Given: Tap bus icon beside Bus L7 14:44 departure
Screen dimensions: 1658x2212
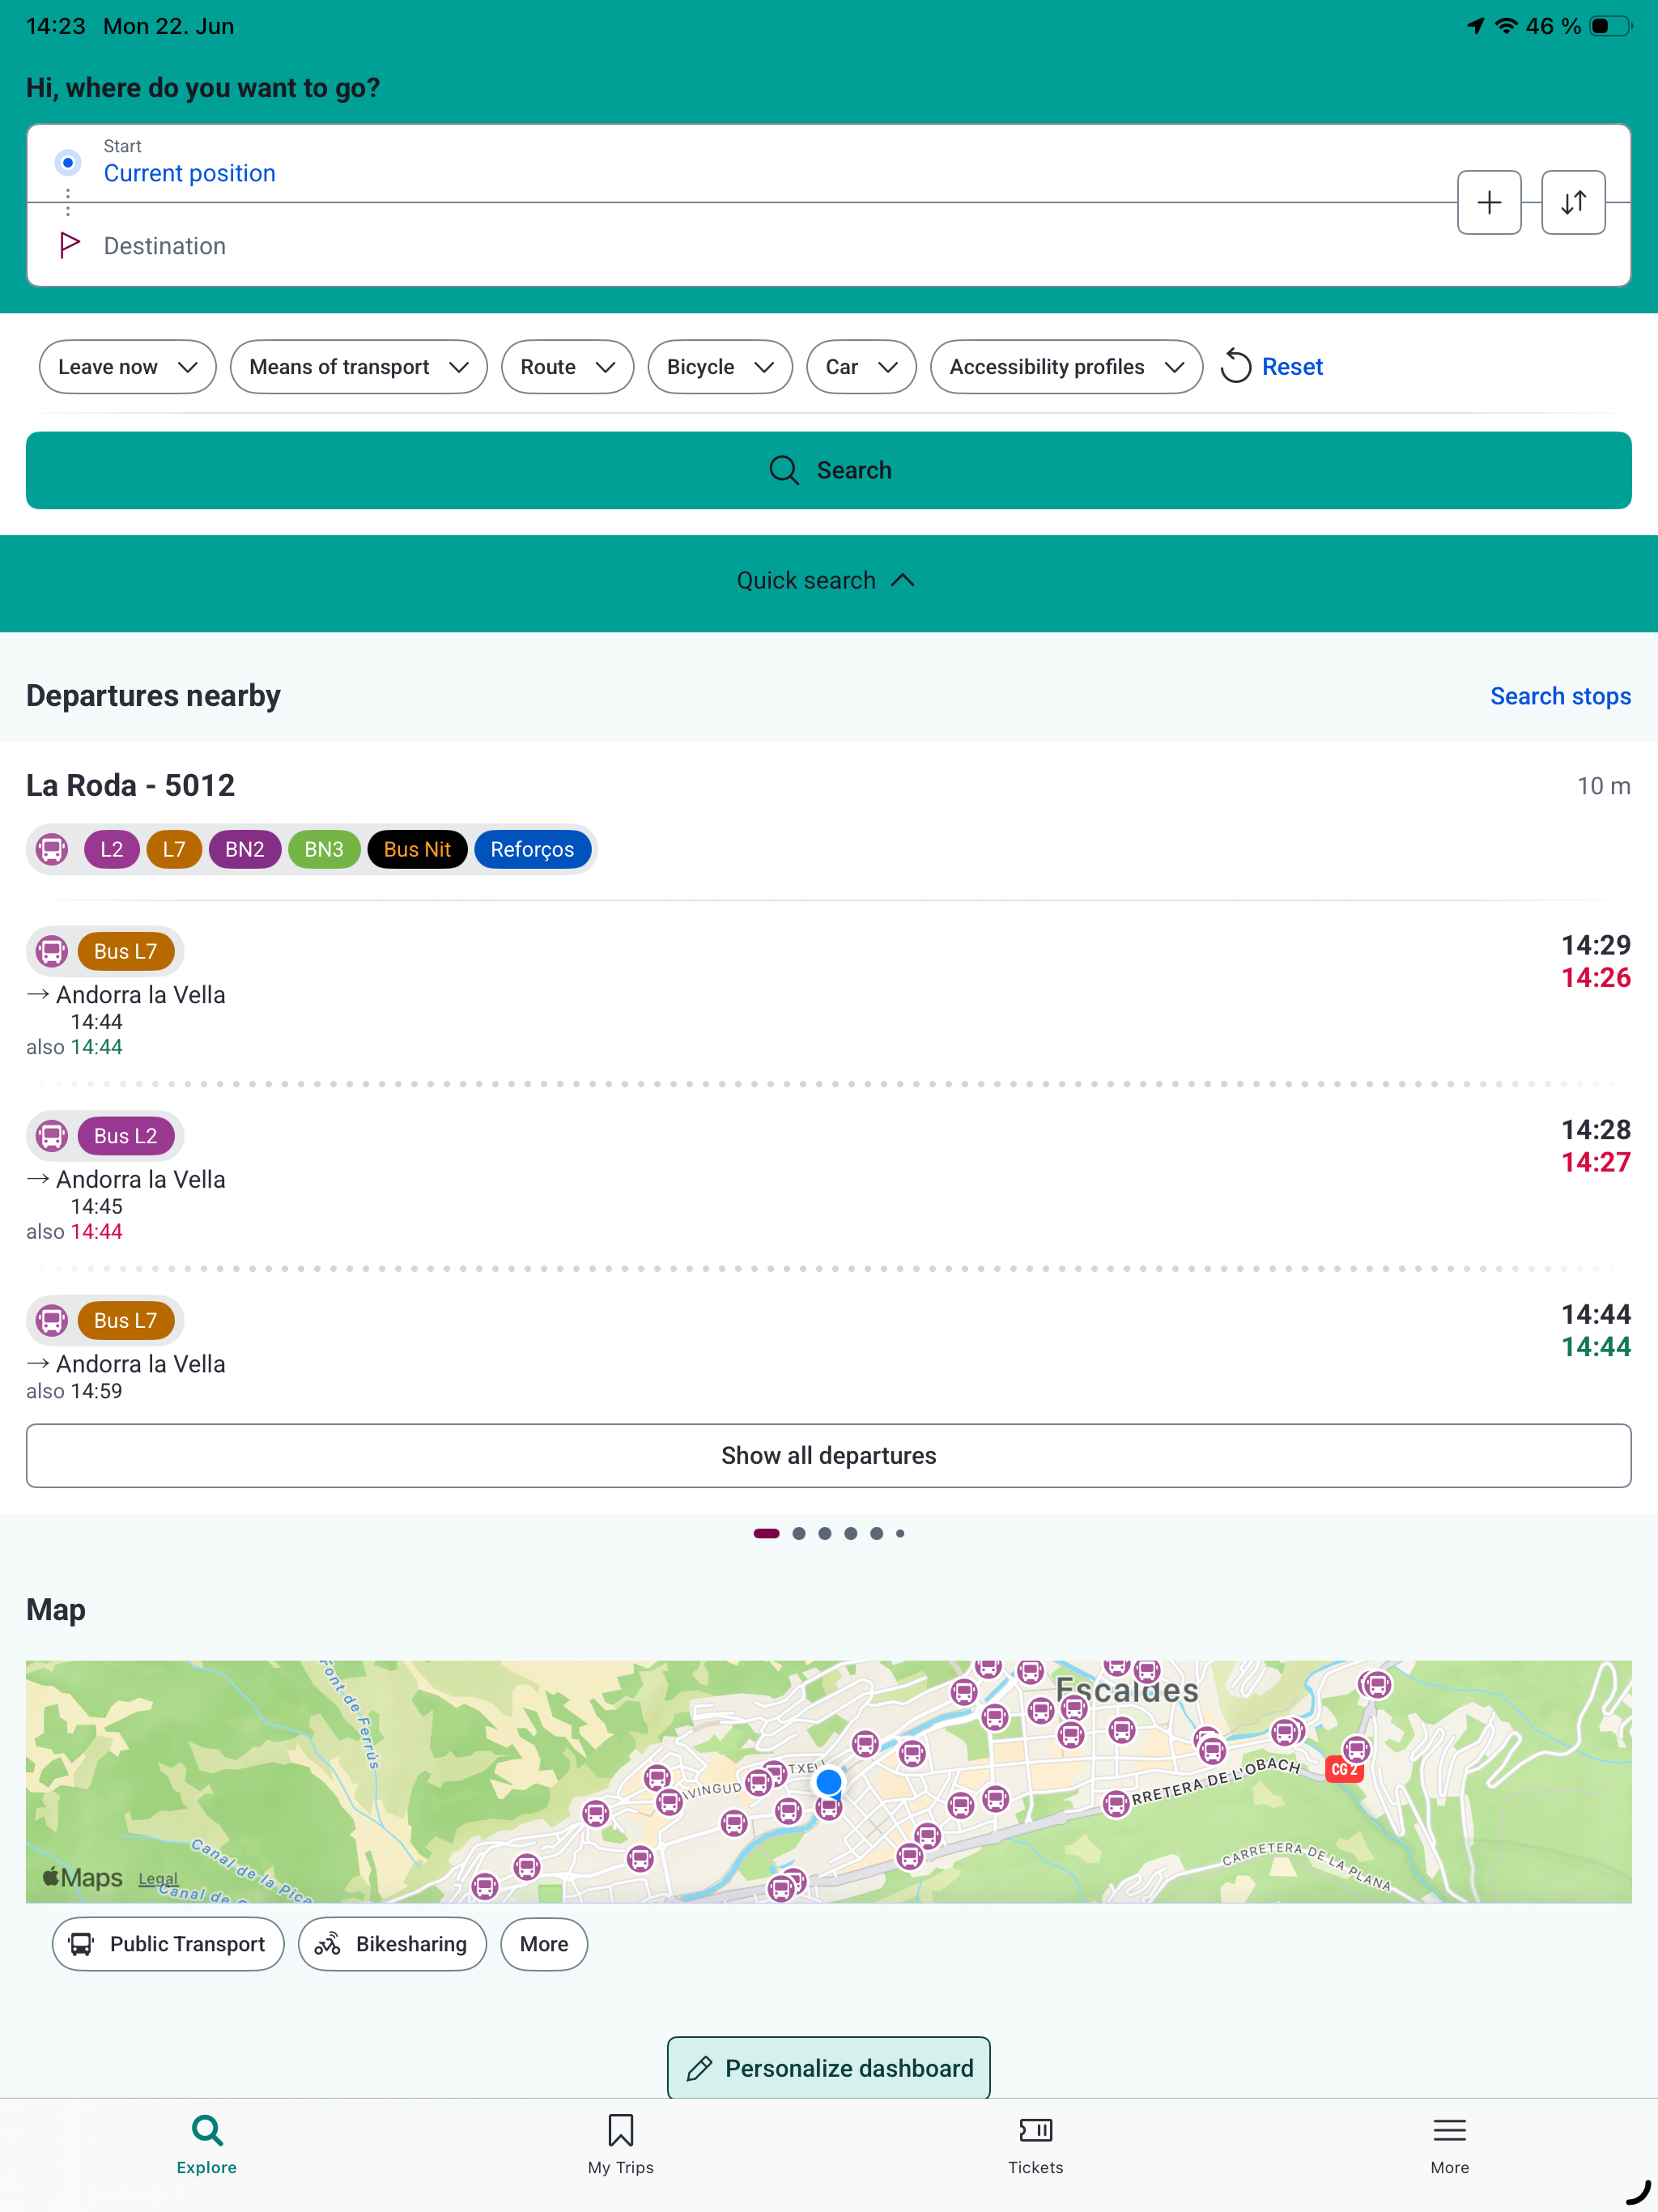Looking at the screenshot, I should pyautogui.click(x=52, y=1320).
